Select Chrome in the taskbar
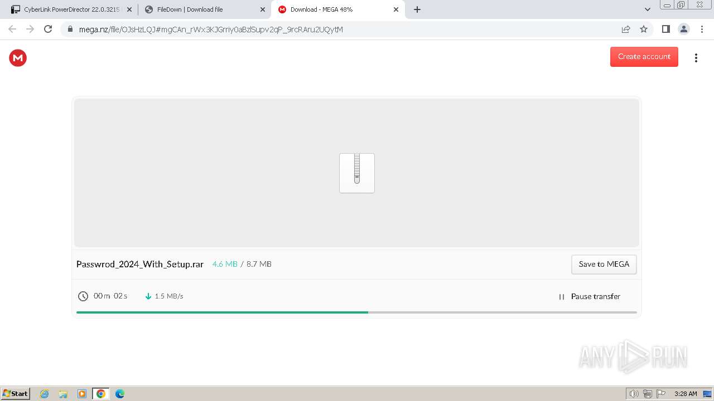Screen dimensions: 714x401 [x=101, y=394]
